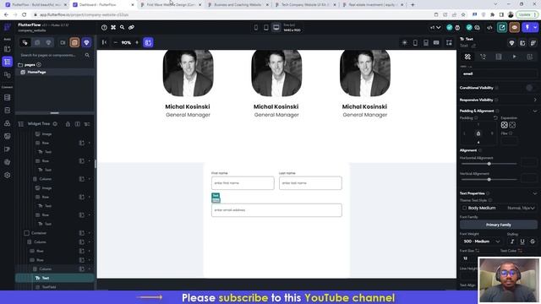Viewport: 541px width, 304px height.
Task: Select the phone device preview icon
Action: 255,28
